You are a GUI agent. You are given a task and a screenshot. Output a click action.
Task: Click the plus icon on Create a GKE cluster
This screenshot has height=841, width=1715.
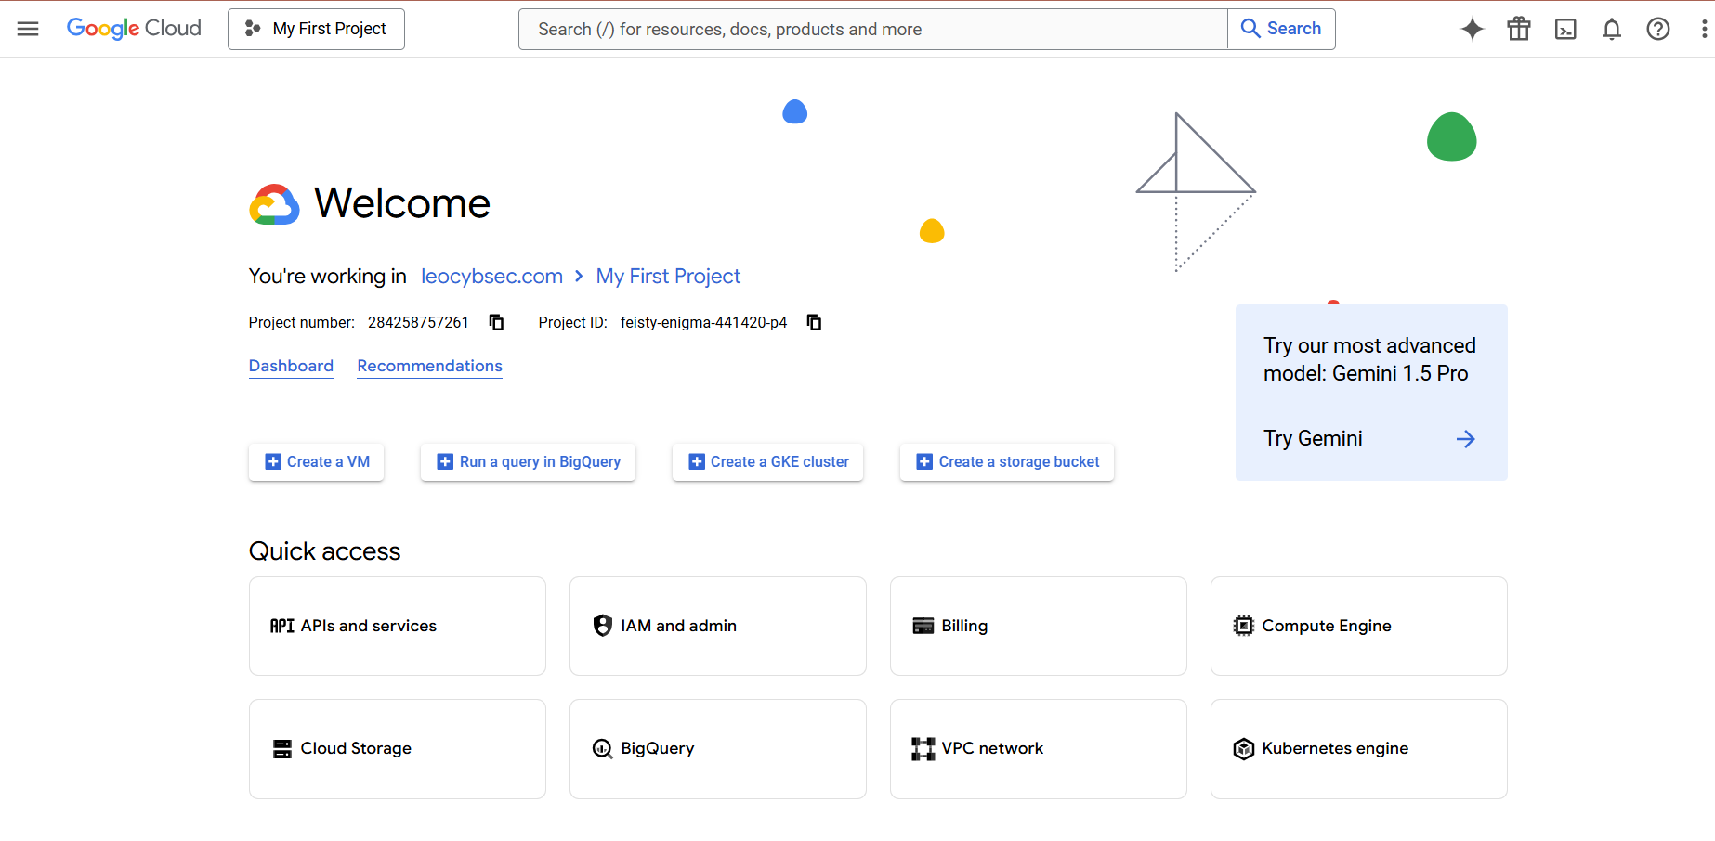697,461
